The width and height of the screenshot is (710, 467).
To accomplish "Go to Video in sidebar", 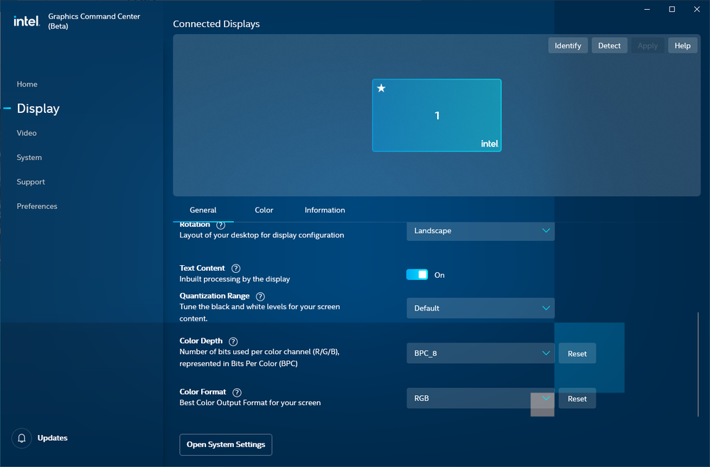I will 27,133.
